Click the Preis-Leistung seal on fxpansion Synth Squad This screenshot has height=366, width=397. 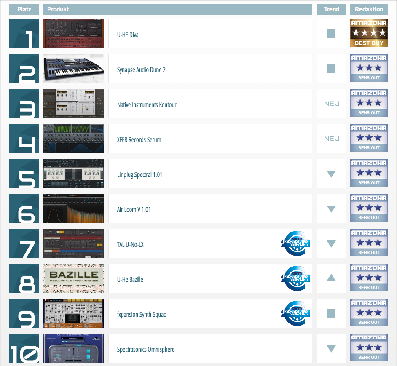tap(295, 313)
